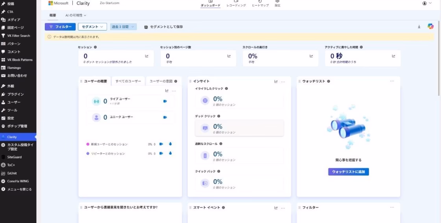Screen dimensions: 441x223
Task: Click the download icon
Action: 419,26
